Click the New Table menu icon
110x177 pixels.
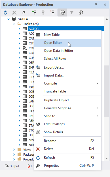click(x=38, y=35)
